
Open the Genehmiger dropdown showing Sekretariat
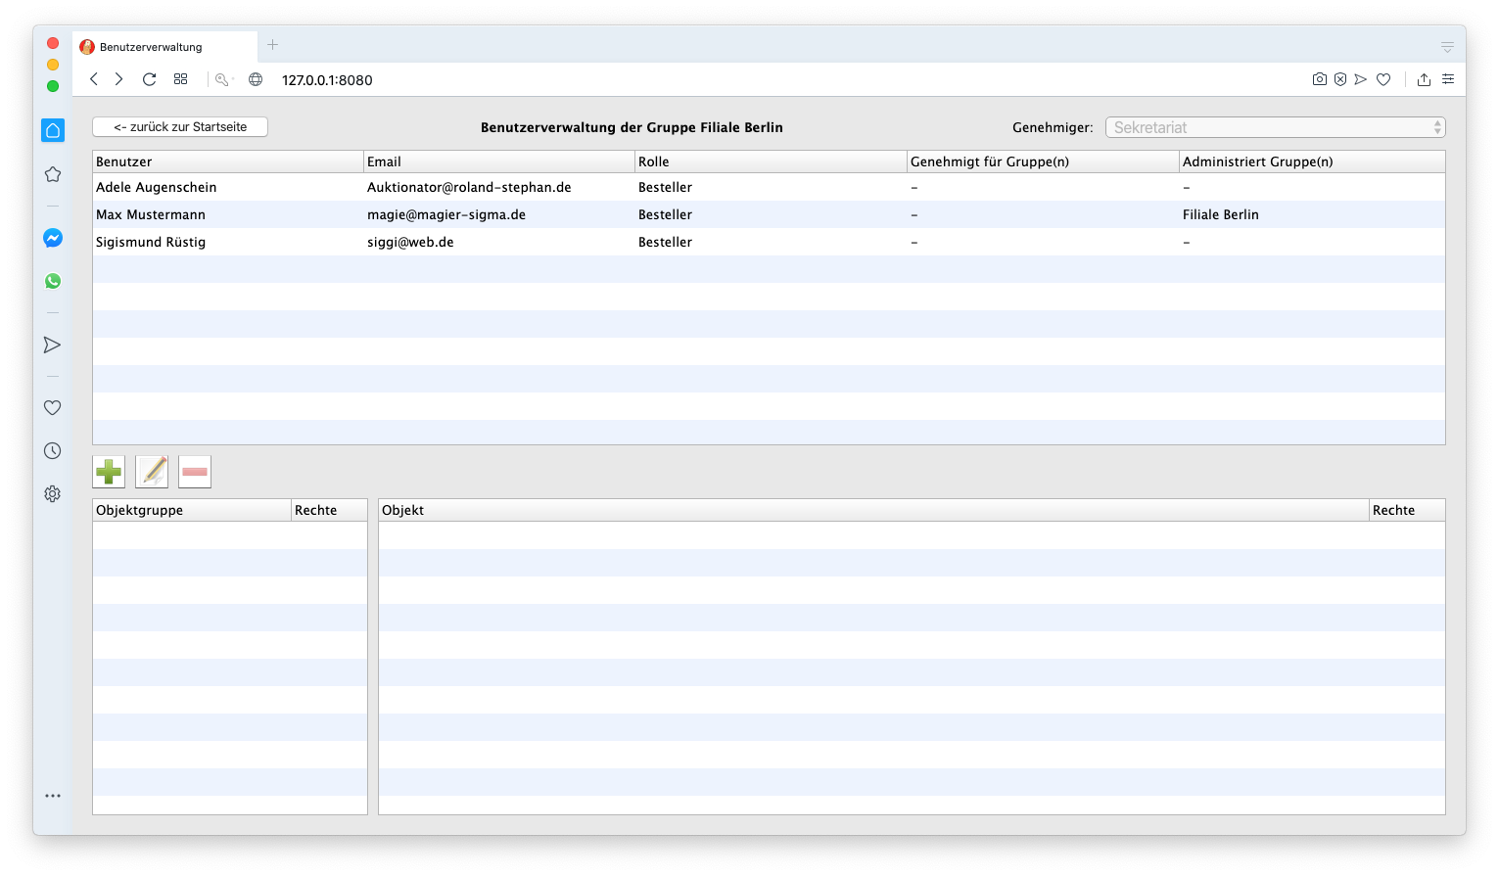pyautogui.click(x=1275, y=127)
